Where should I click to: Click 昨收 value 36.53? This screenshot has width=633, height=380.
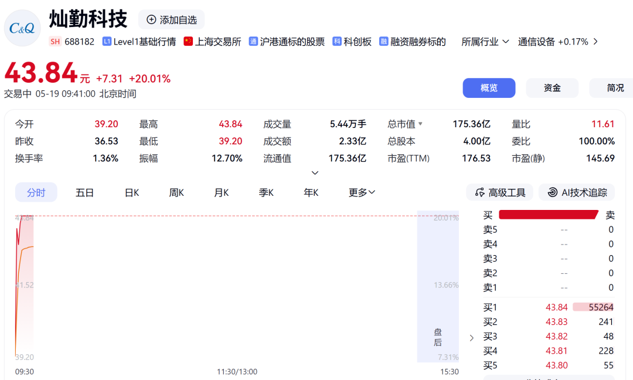[107, 141]
